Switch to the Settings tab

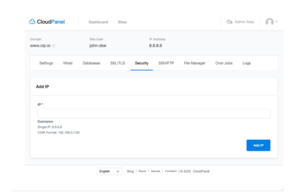tap(46, 63)
